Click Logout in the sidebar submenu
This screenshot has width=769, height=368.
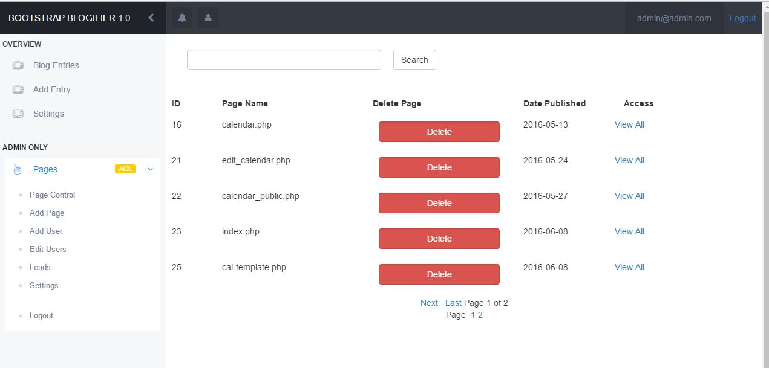(x=41, y=315)
